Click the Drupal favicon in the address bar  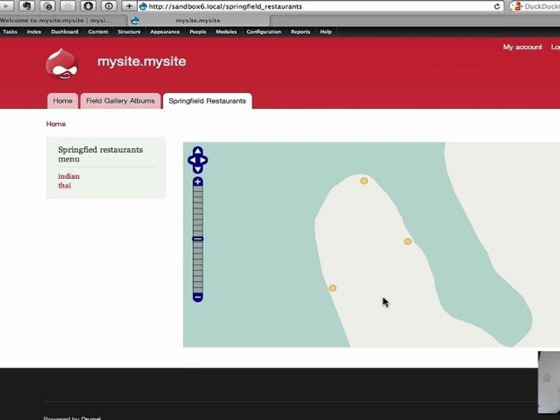pos(143,6)
